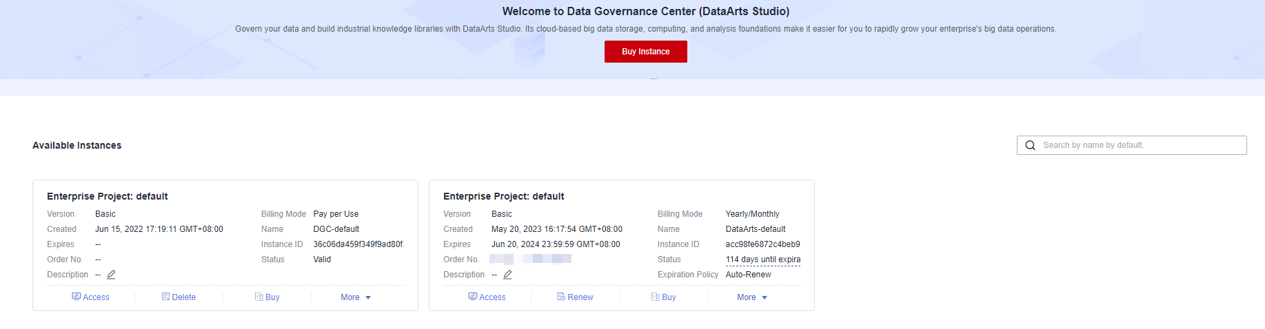Screen dimensions: 1265x329
Task: Expand More dropdown on DGC-default card
Action: [356, 297]
